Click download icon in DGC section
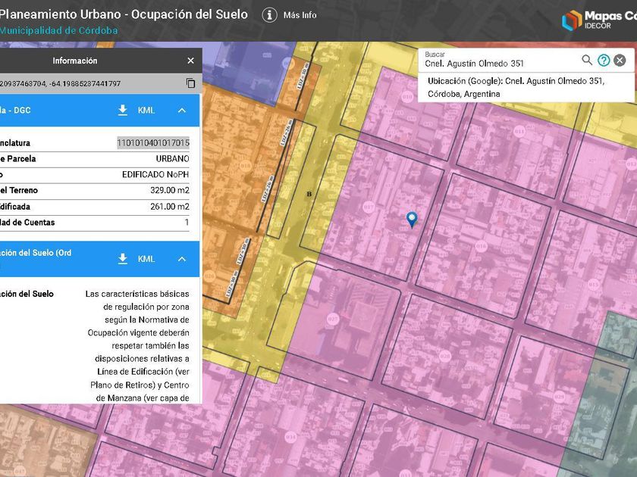Screen dimensions: 637x477 [123, 111]
